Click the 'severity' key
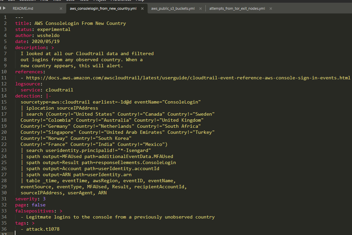This screenshot has height=235, width=352. (26, 199)
